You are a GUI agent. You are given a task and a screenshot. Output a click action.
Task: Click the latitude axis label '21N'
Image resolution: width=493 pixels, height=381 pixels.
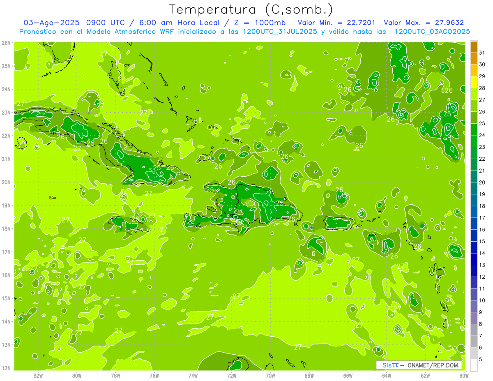pyautogui.click(x=6, y=159)
